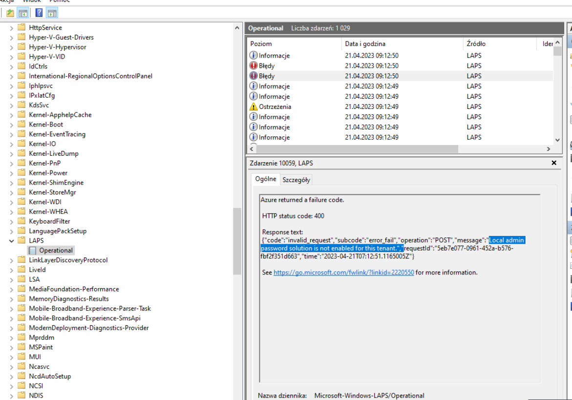572x400 pixels.
Task: Click the folder with green arrow toolbar icon
Action: click(10, 13)
